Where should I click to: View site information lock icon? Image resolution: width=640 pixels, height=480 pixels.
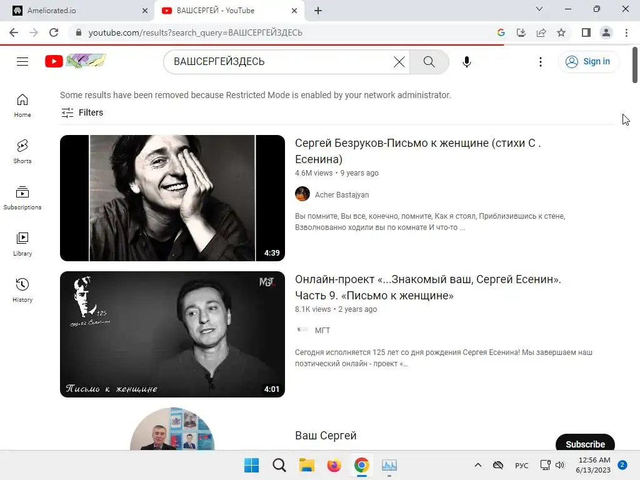79,32
